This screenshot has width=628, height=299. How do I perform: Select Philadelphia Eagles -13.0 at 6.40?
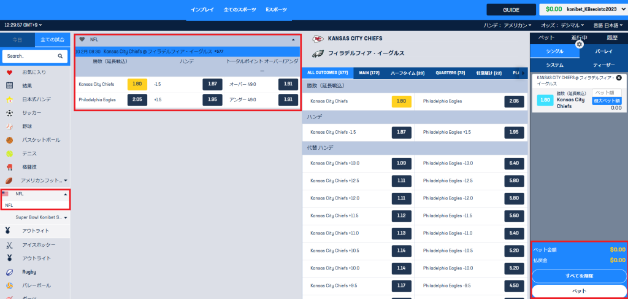515,163
